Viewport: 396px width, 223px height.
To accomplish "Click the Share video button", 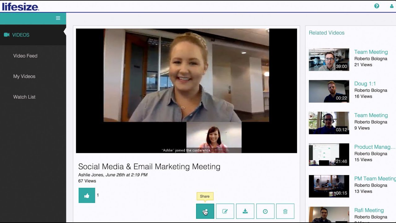I will click(205, 211).
